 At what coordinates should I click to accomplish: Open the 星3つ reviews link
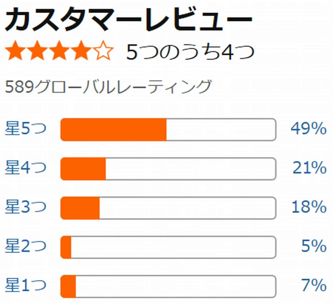25,207
